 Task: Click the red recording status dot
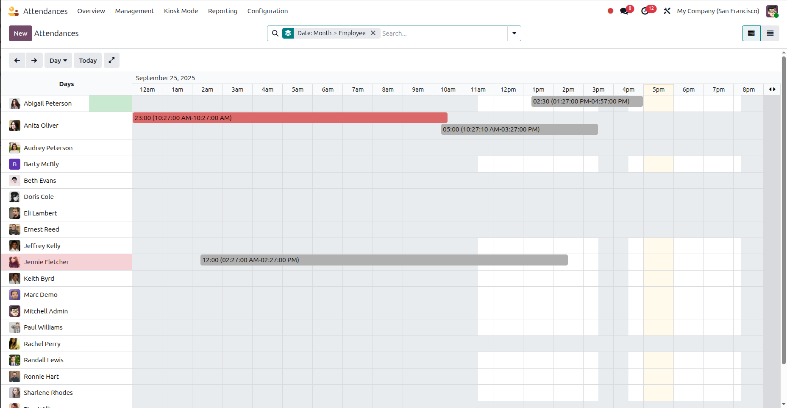[610, 11]
